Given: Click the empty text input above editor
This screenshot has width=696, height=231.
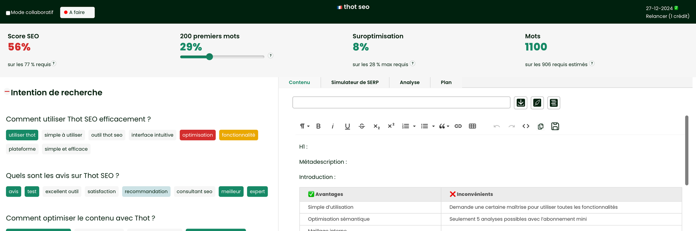Looking at the screenshot, I should point(401,103).
